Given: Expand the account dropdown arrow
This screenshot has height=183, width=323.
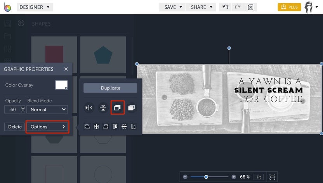Looking at the screenshot, I should (317, 7).
